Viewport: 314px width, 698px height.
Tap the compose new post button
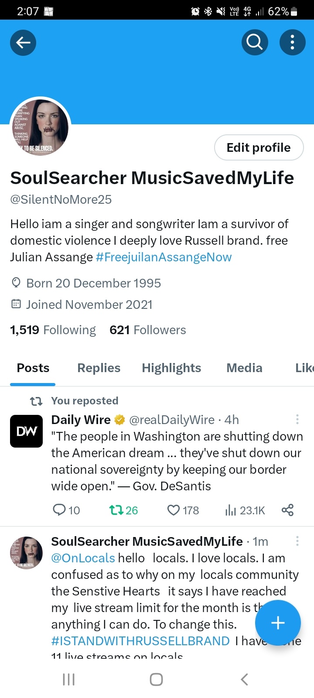pos(278,623)
